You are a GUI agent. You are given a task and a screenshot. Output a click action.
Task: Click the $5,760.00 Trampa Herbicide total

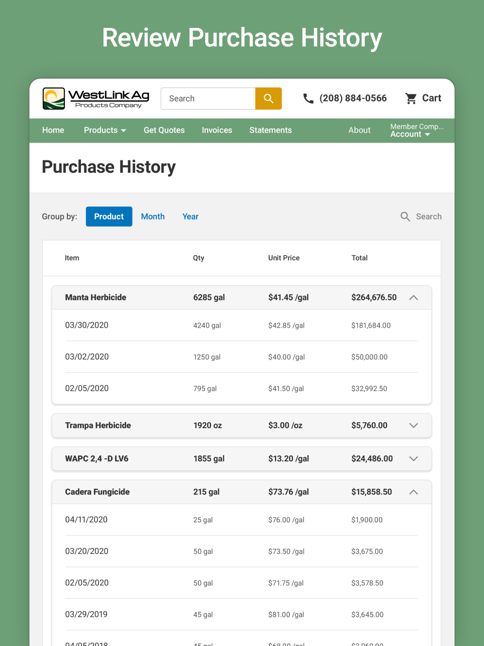coord(369,425)
